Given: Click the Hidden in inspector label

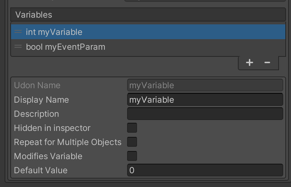Looking at the screenshot, I should tap(52, 128).
